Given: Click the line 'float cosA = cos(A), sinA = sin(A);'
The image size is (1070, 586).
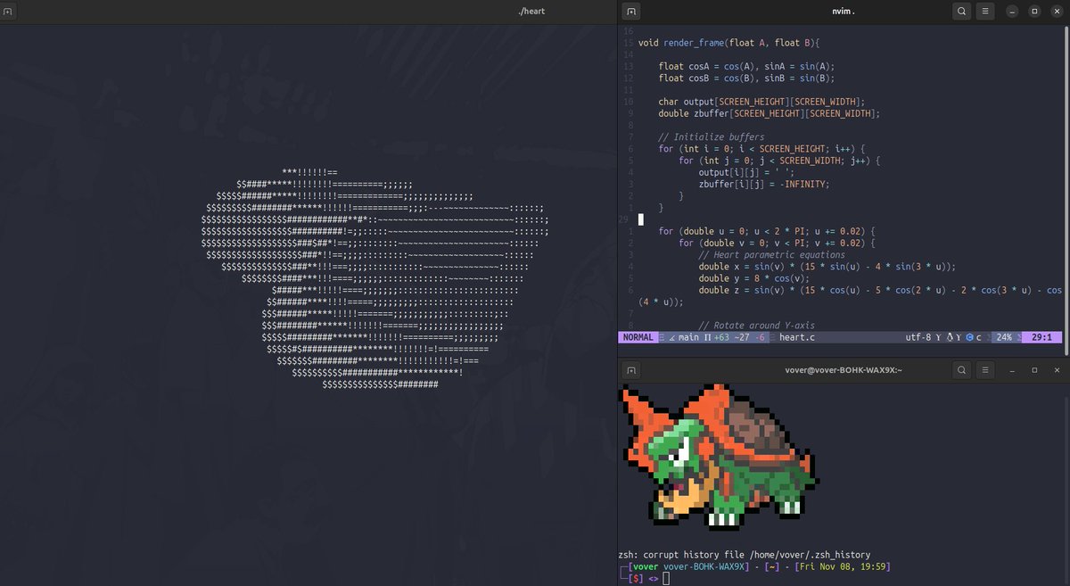Looking at the screenshot, I should click(746, 66).
